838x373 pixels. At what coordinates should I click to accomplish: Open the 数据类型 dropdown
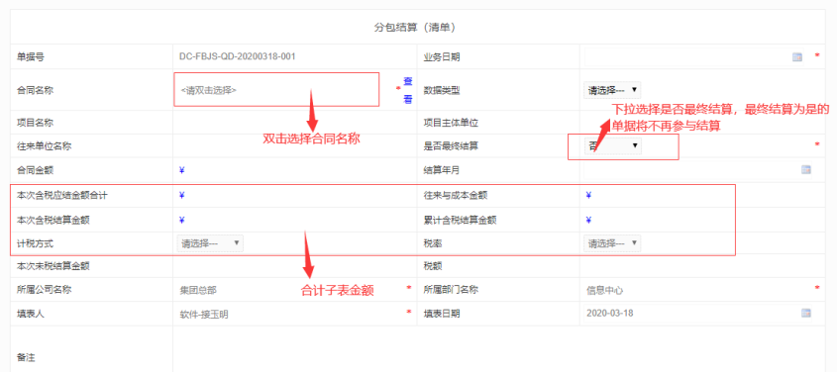tap(612, 90)
